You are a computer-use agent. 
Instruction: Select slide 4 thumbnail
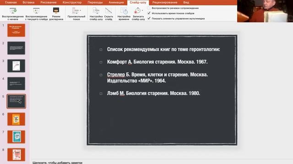pyautogui.click(x=16, y=83)
